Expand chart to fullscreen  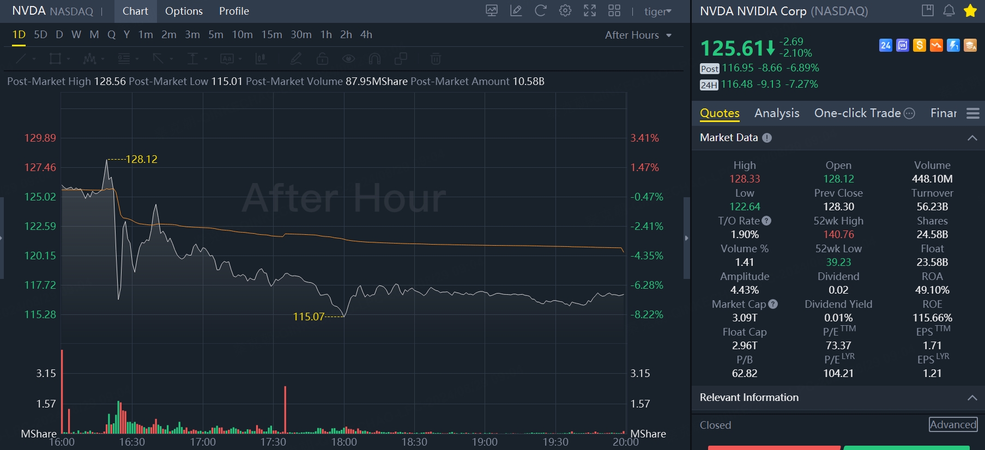tap(590, 11)
